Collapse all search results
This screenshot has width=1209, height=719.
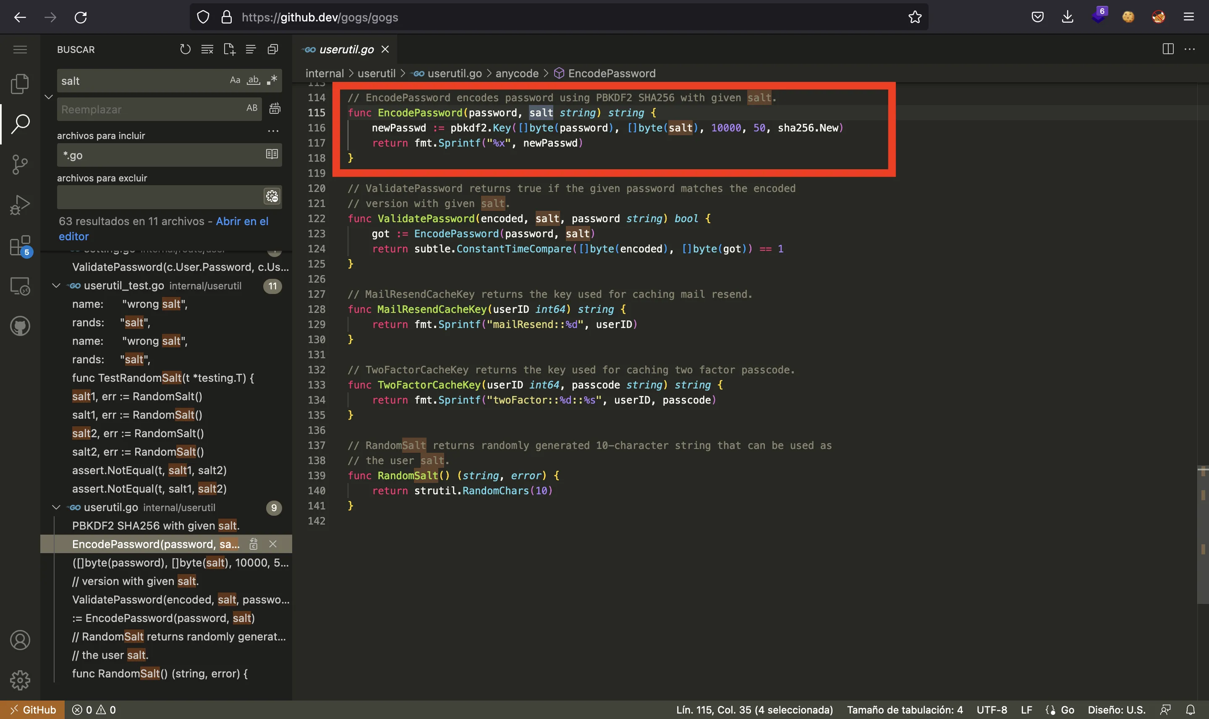tap(272, 50)
